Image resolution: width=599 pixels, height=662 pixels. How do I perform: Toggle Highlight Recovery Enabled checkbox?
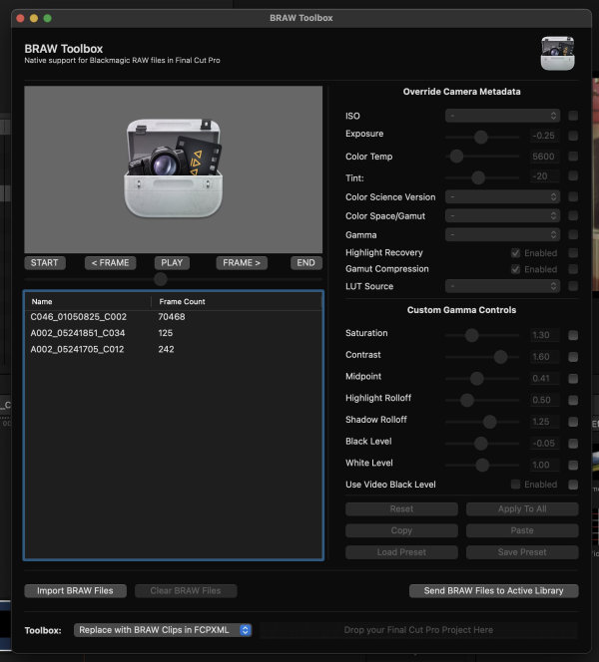(x=515, y=253)
